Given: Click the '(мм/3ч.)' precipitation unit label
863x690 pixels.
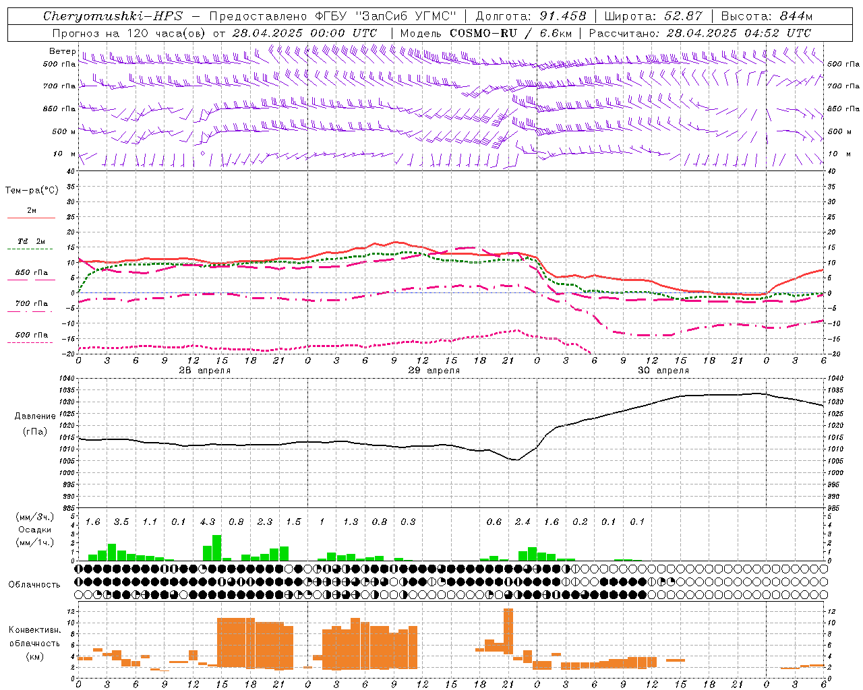Looking at the screenshot, I should click(35, 517).
